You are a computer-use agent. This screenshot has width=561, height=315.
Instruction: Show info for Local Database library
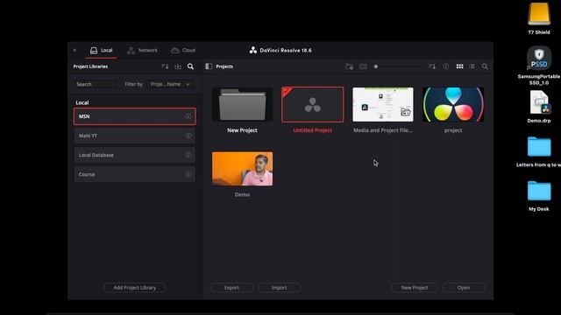coord(188,155)
